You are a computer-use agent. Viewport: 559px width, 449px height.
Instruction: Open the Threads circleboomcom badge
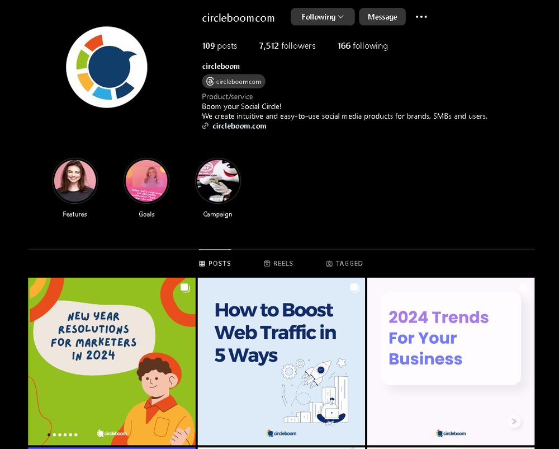click(234, 81)
